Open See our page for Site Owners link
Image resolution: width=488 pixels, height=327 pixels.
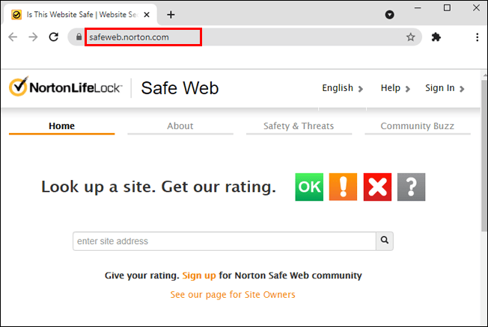(x=233, y=294)
